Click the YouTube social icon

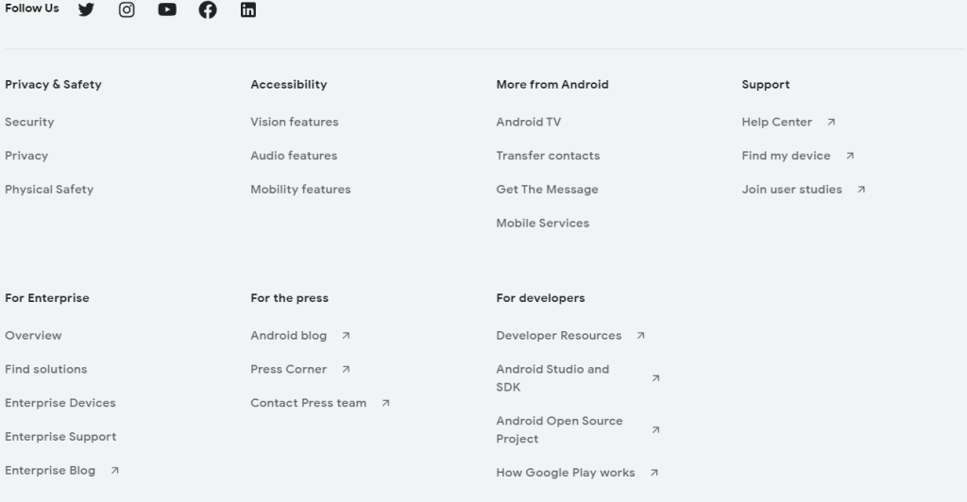click(x=167, y=9)
